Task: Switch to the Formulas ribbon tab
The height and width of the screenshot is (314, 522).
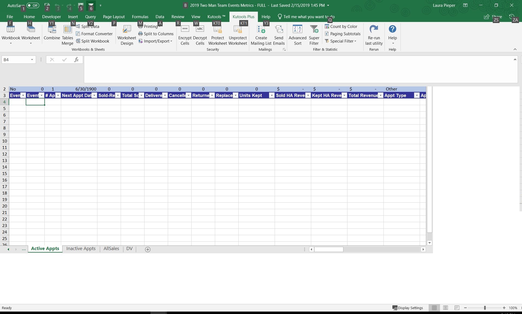Action: coord(140,17)
